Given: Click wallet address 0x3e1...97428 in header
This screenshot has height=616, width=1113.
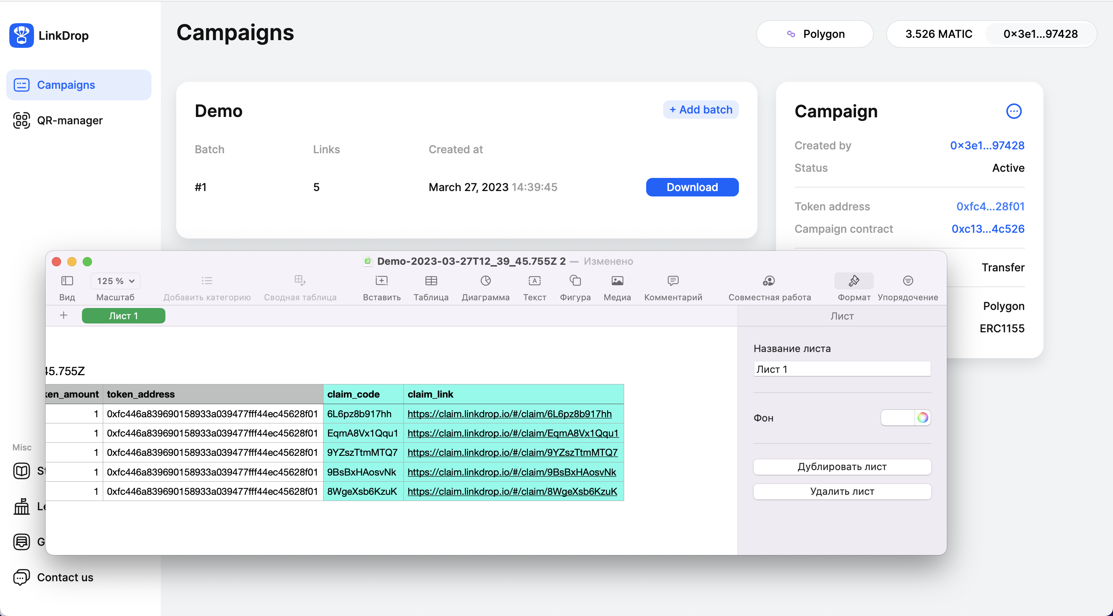Looking at the screenshot, I should pyautogui.click(x=1040, y=34).
